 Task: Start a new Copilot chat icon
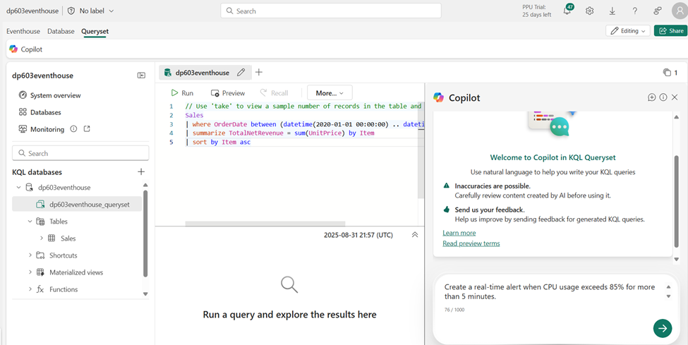651,97
